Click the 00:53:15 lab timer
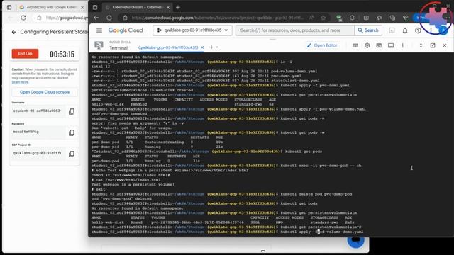 click(62, 54)
